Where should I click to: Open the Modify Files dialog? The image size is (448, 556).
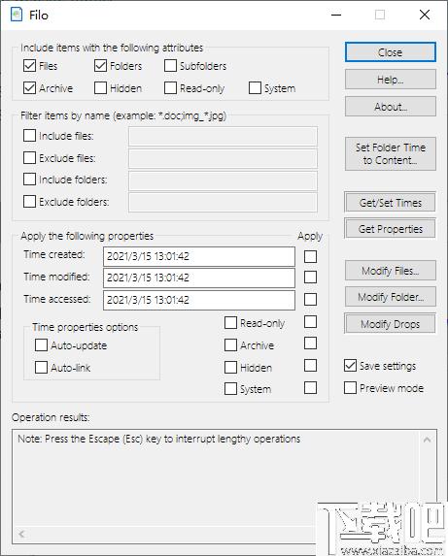coord(391,271)
